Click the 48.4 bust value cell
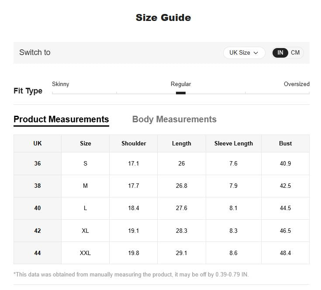This screenshot has width=321, height=290. [x=285, y=253]
